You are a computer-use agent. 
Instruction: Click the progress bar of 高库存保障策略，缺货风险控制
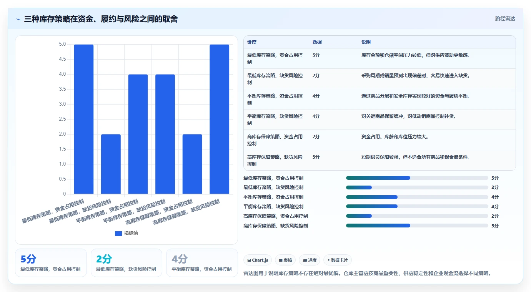(x=417, y=226)
